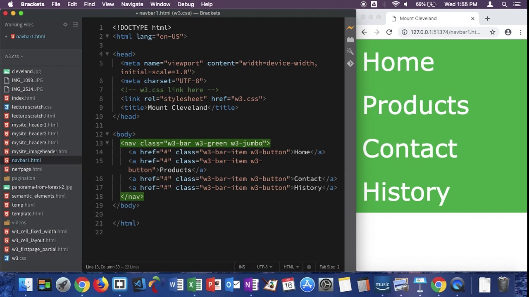
Task: Open Launchpad rocket icon in dock
Action: click(x=63, y=285)
